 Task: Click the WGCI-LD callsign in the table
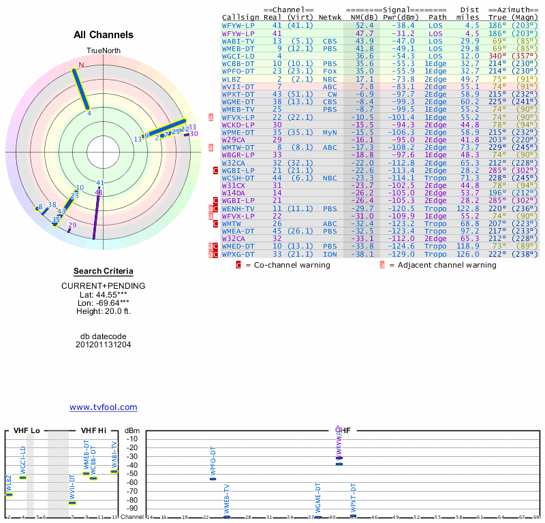[x=238, y=56]
